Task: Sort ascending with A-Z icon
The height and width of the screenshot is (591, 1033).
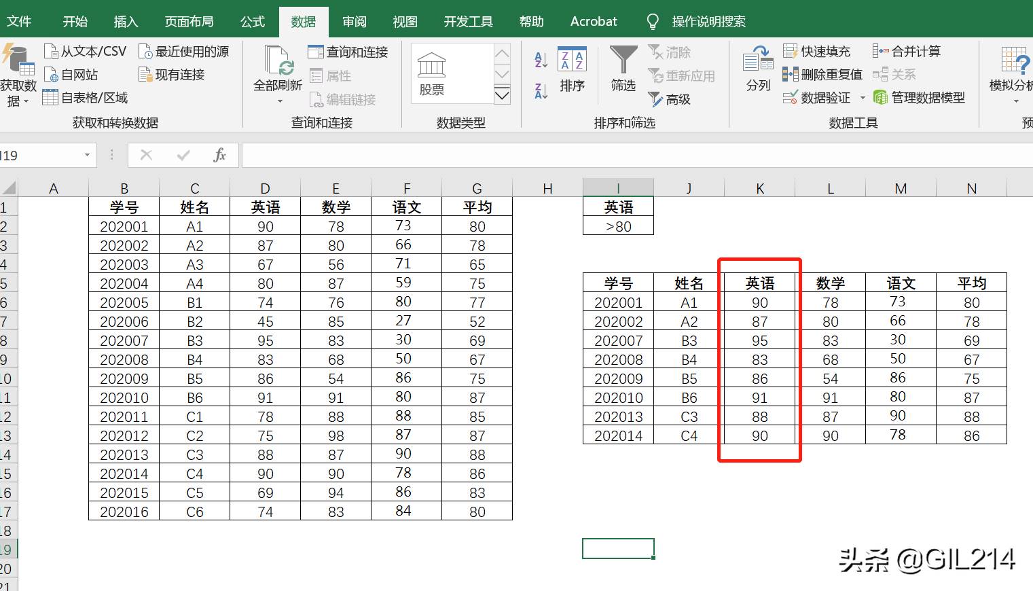Action: pyautogui.click(x=541, y=60)
